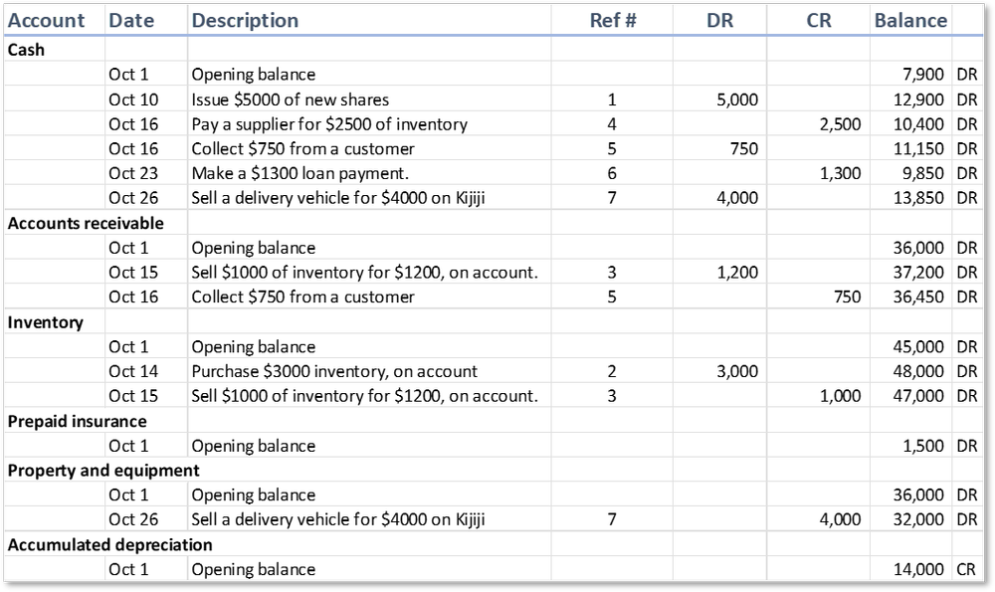
Task: Select the Inventory account heading
Action: [x=45, y=322]
